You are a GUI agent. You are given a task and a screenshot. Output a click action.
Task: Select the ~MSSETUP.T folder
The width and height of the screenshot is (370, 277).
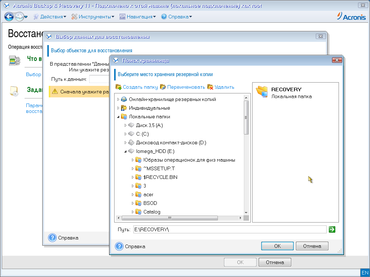pos(159,169)
